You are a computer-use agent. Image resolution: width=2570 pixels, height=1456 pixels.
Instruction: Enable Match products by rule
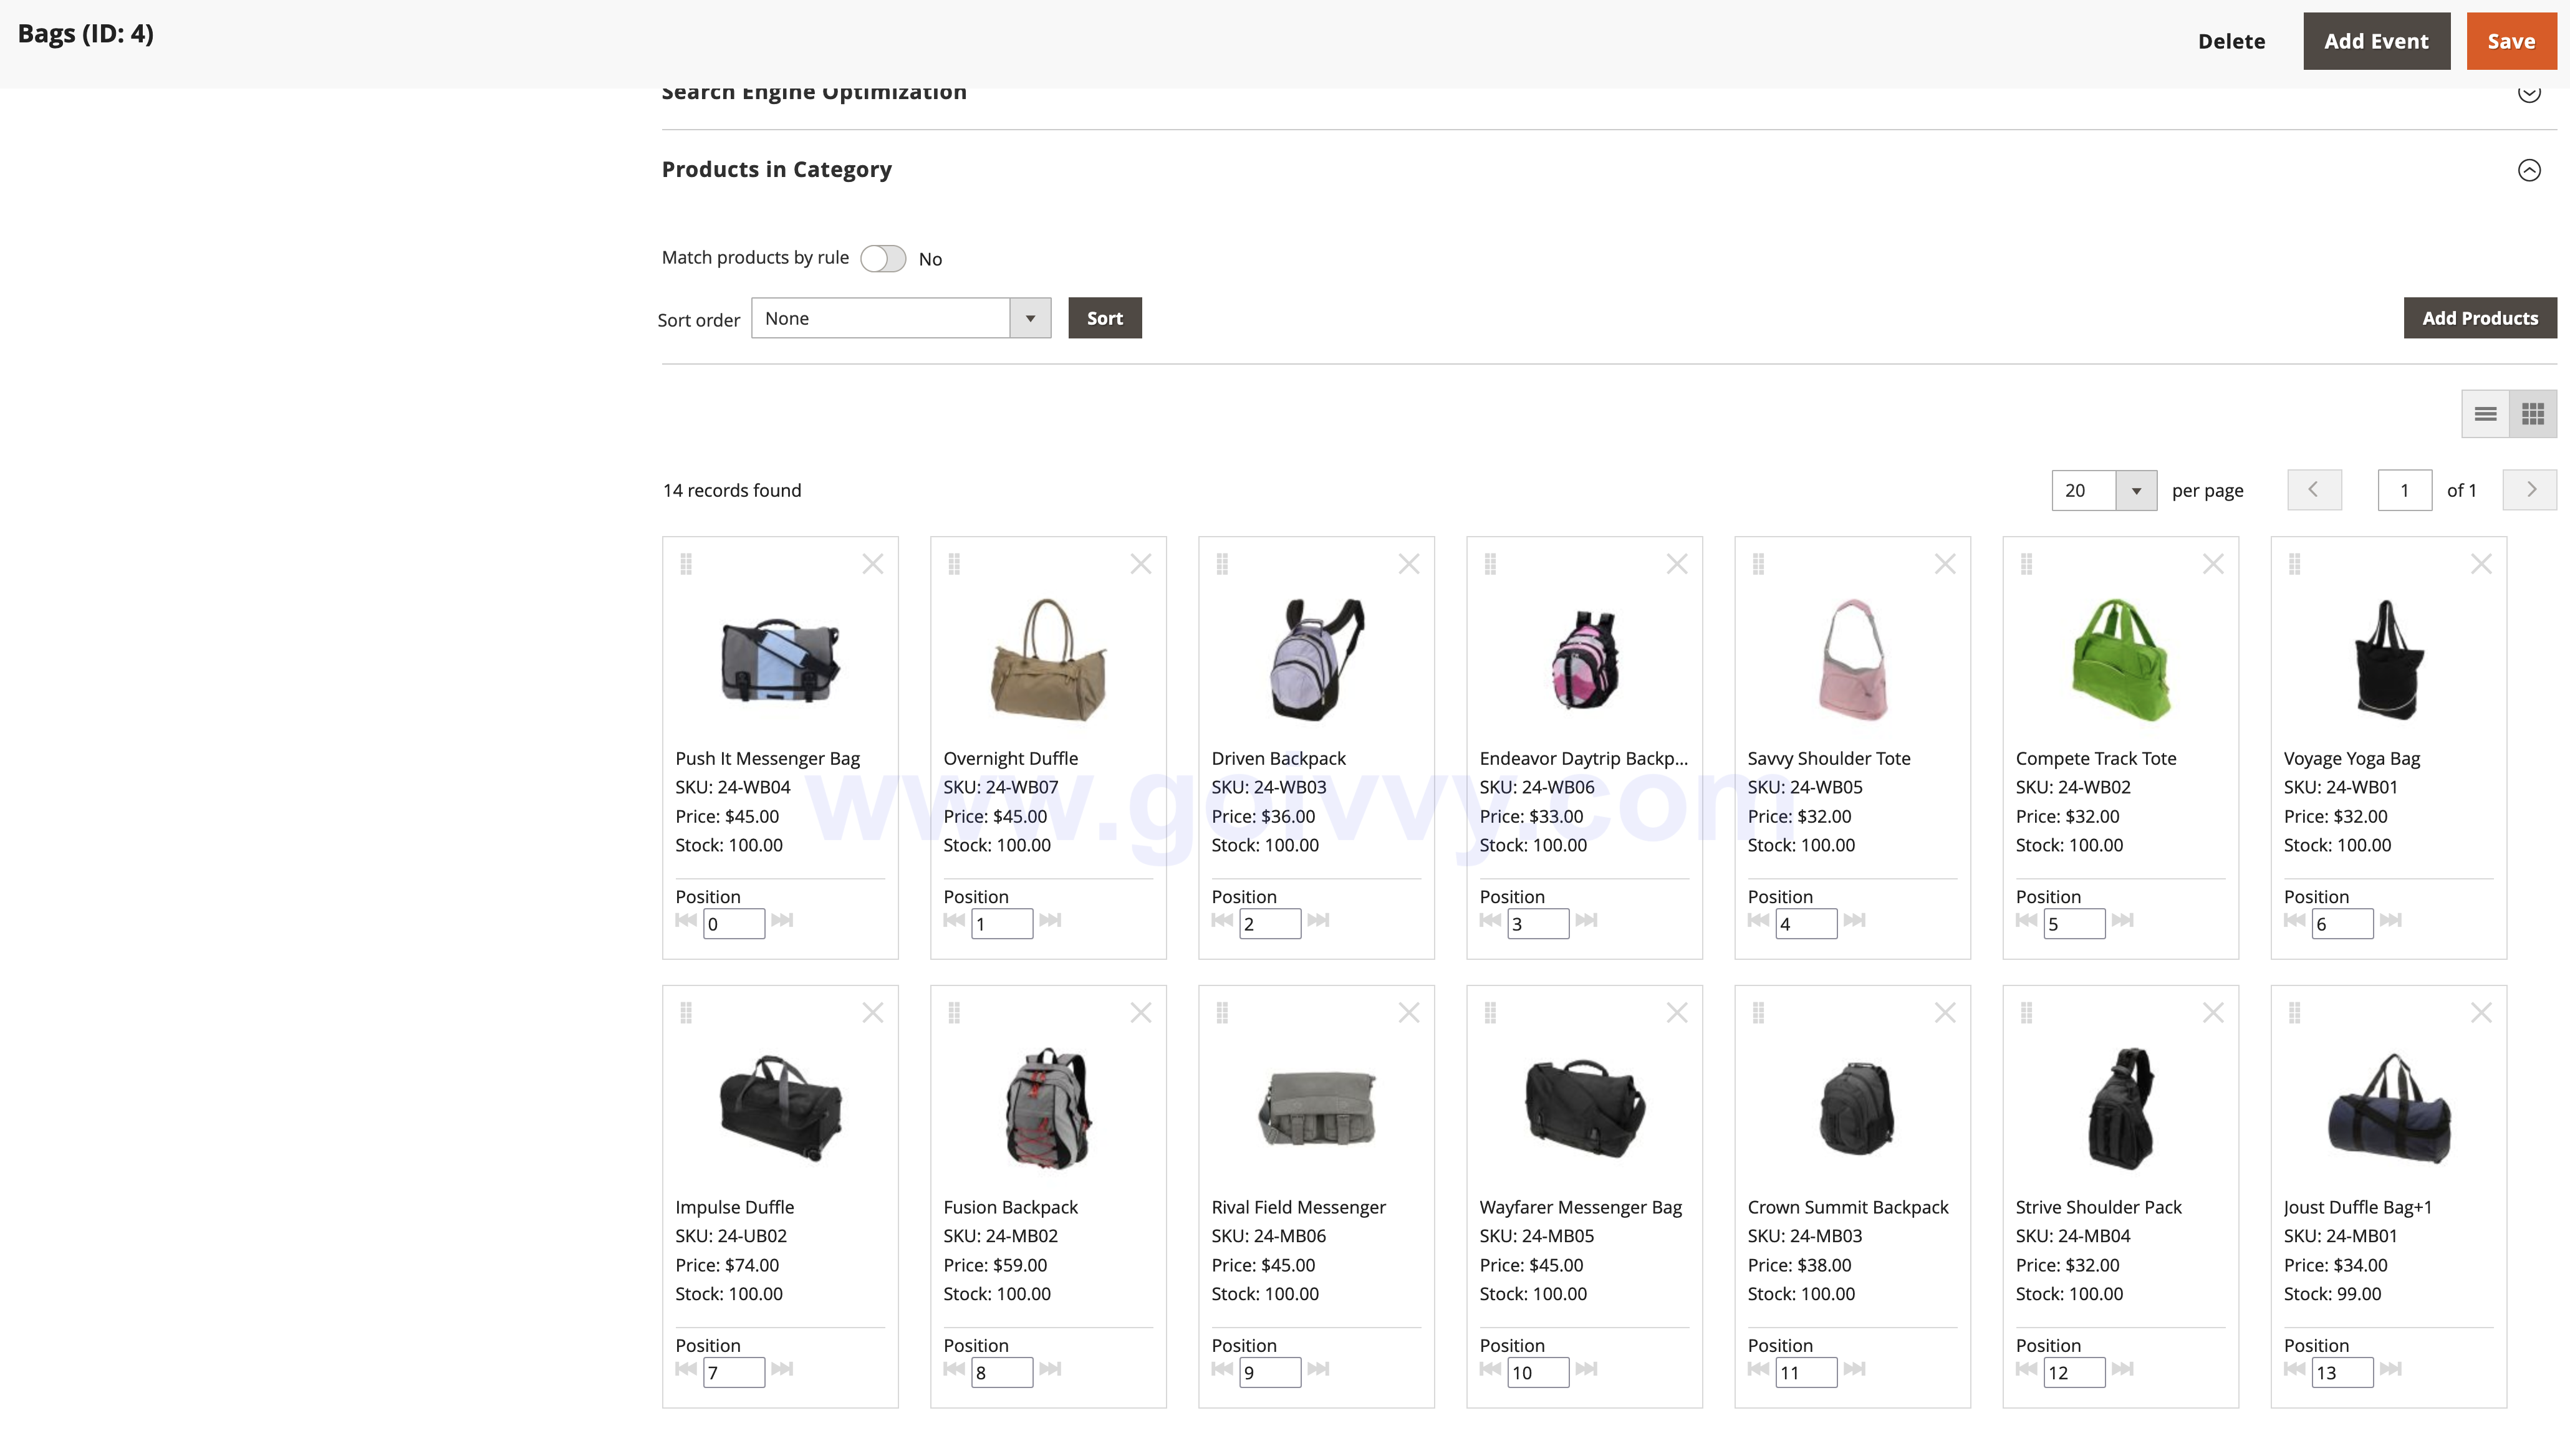(x=883, y=258)
